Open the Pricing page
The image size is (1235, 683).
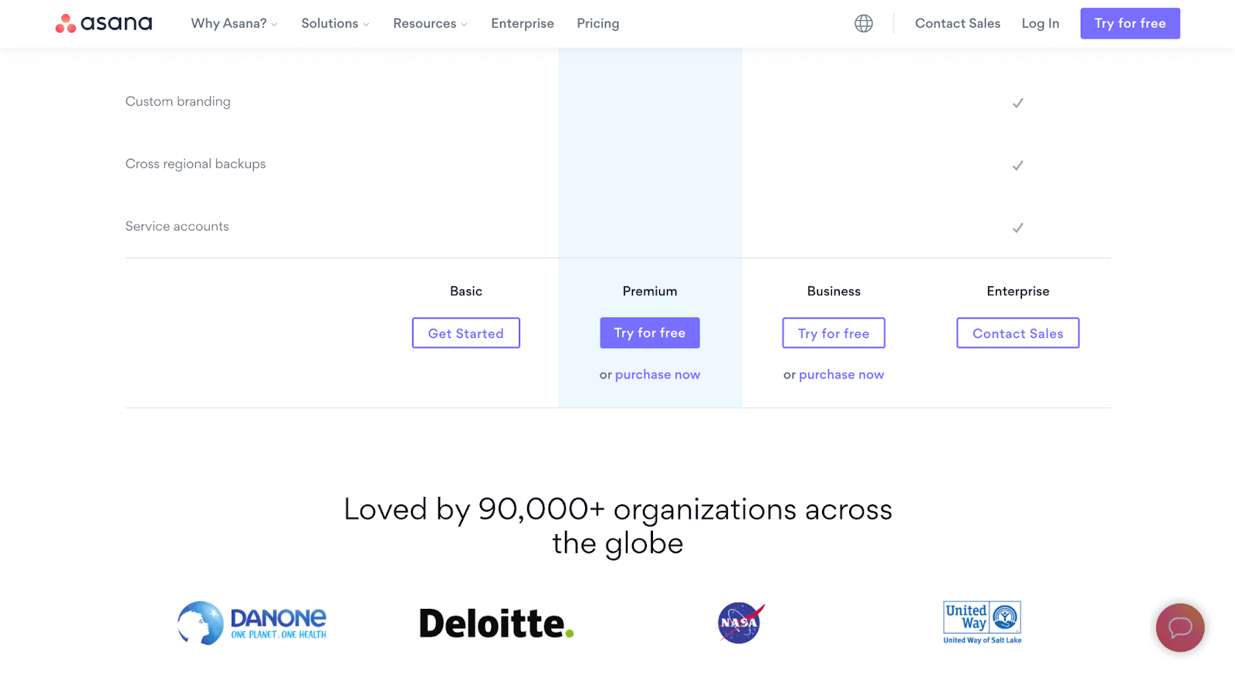click(597, 23)
